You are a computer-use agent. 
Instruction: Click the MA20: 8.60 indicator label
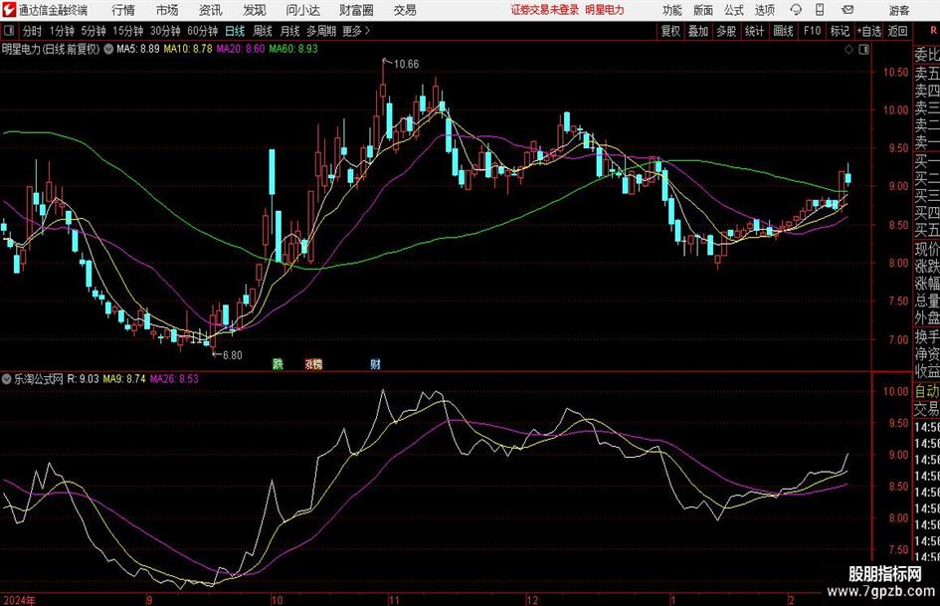[241, 49]
